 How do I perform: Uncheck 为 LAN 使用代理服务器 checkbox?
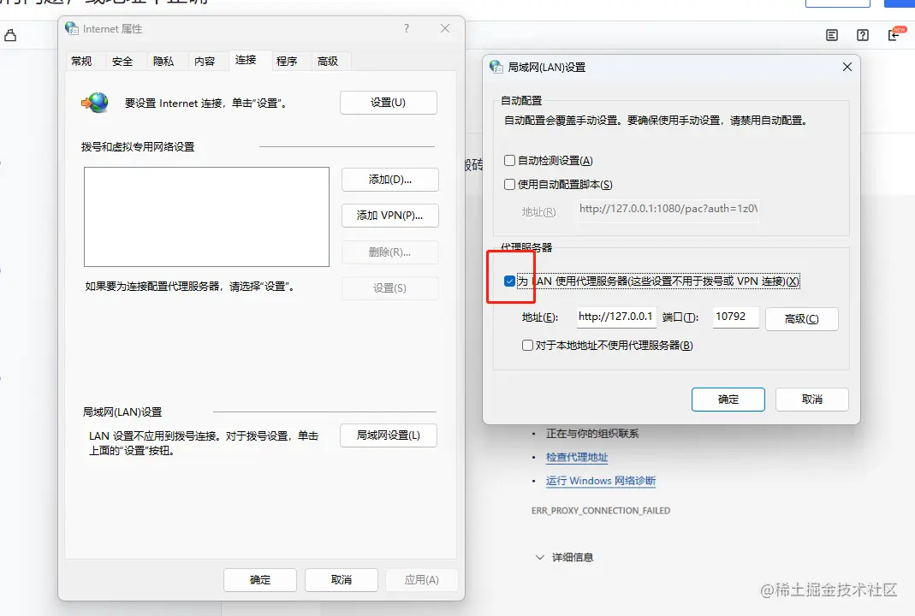click(x=509, y=281)
